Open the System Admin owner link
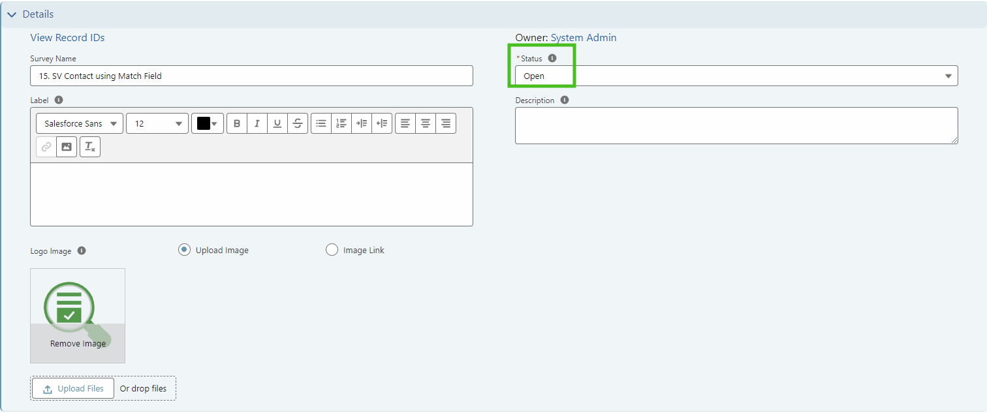Image resolution: width=987 pixels, height=413 pixels. tap(584, 38)
